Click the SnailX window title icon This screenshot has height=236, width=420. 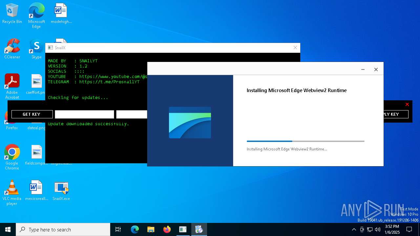click(50, 48)
